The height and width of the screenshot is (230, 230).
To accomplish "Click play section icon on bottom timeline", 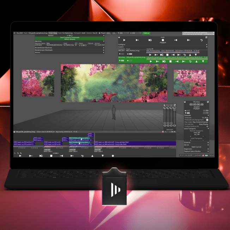I will (x=30, y=156).
